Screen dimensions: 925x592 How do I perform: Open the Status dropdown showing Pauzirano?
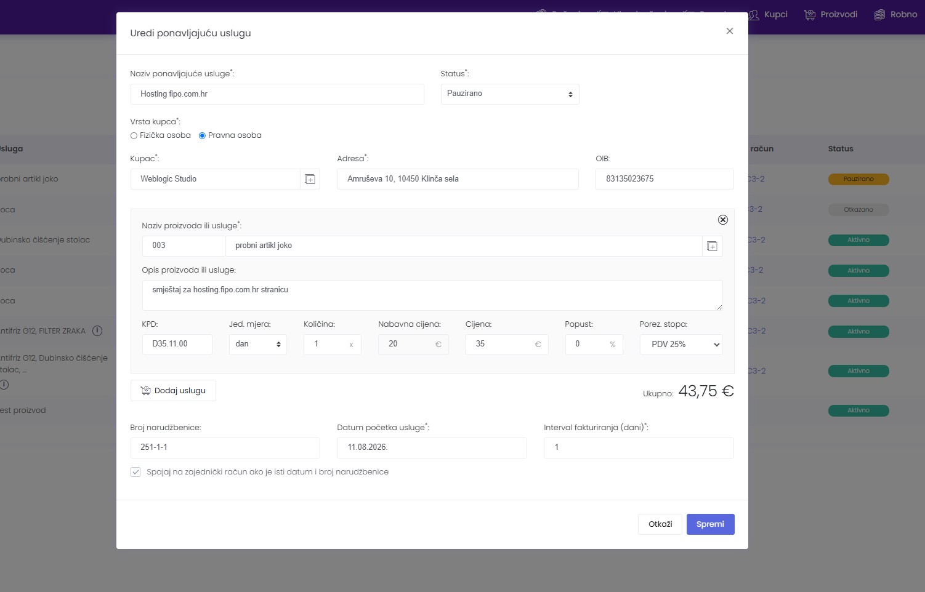pos(510,94)
